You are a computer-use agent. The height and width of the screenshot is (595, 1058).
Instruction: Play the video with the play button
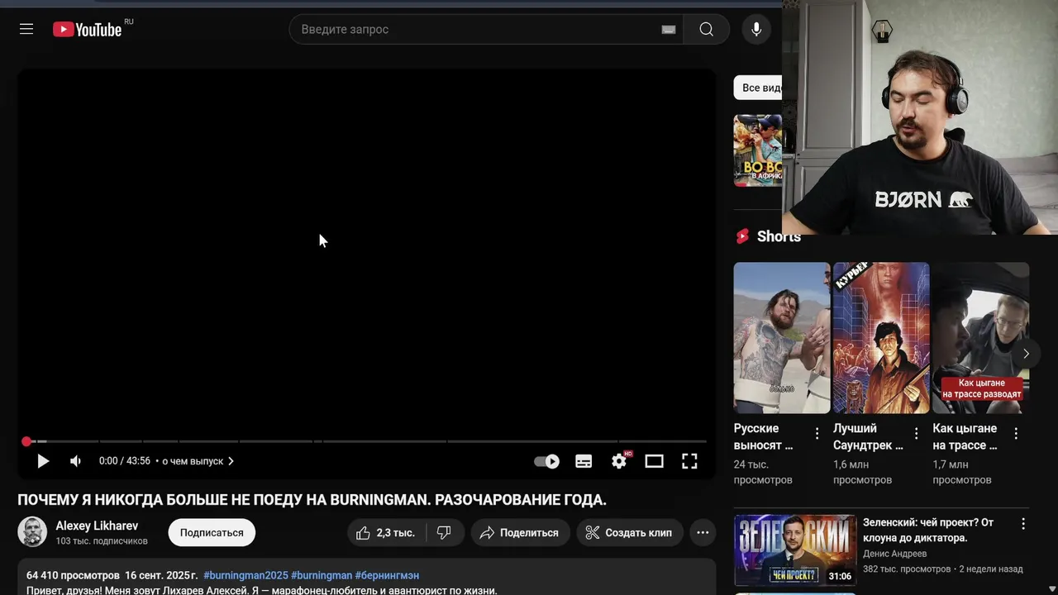click(x=43, y=461)
